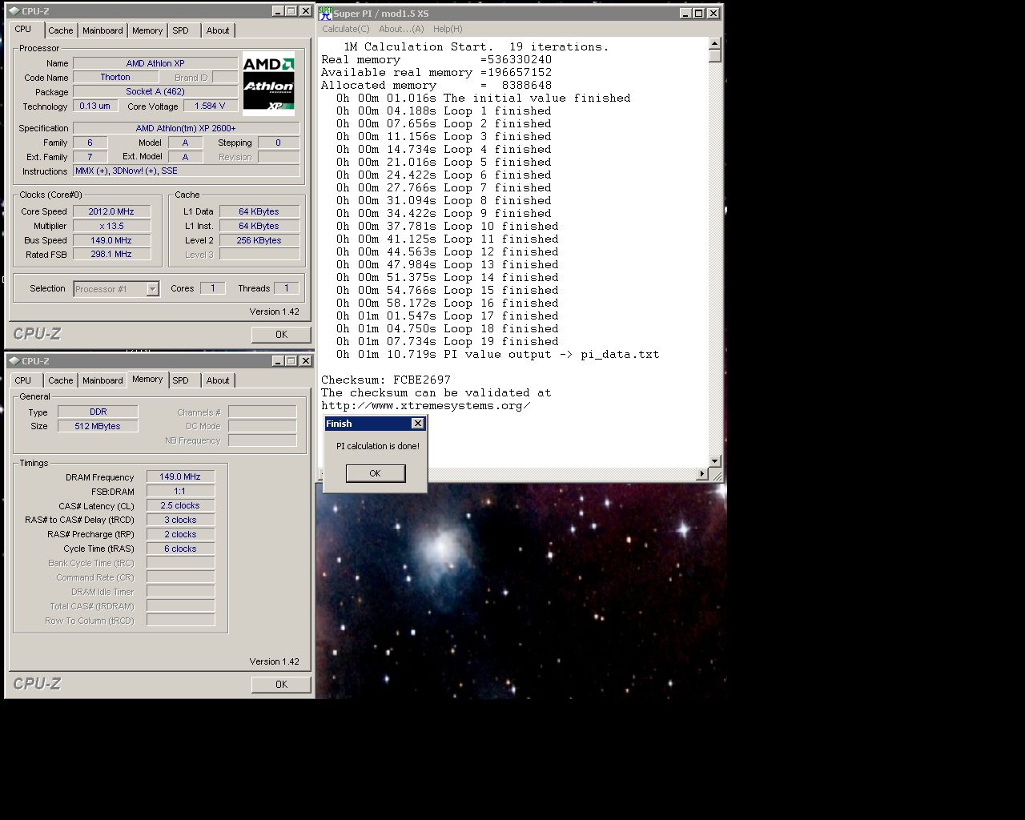Open Mainboard tab in bottom CPU-Z window
Image resolution: width=1025 pixels, height=820 pixels.
(102, 380)
